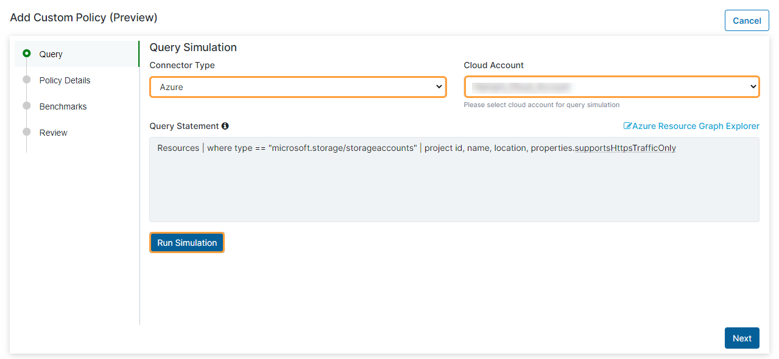Screen dimensions: 779x359
Task: Click the edit icon beside Azure Resource Graph Explorer
Action: 627,126
